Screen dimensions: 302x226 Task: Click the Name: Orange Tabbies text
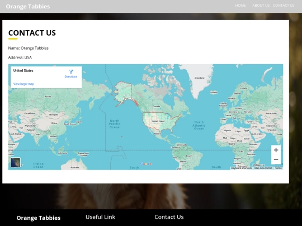click(x=29, y=48)
